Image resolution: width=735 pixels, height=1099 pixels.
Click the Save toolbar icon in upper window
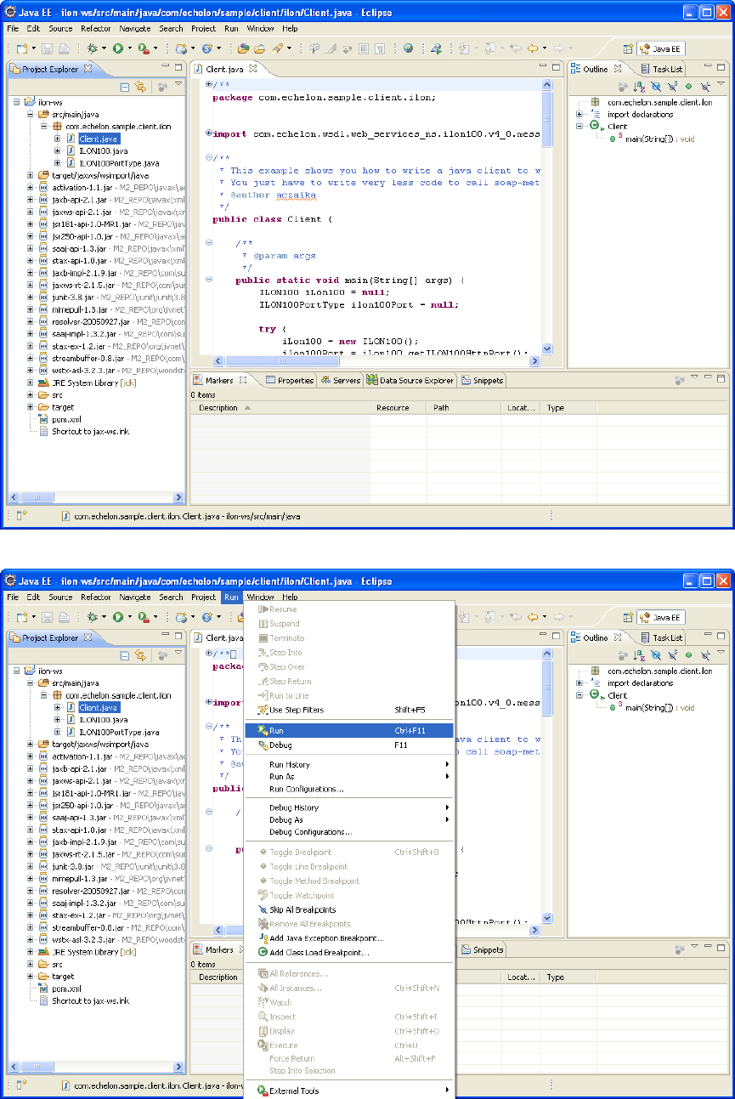pos(48,48)
